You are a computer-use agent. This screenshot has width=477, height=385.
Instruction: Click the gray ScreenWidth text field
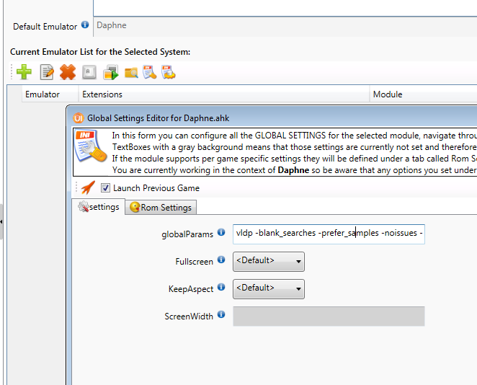(329, 317)
